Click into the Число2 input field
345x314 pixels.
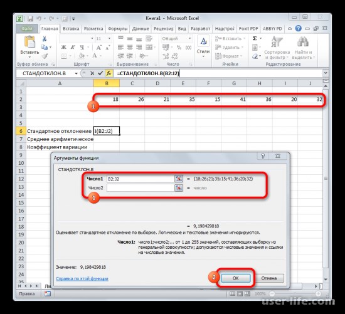click(141, 188)
